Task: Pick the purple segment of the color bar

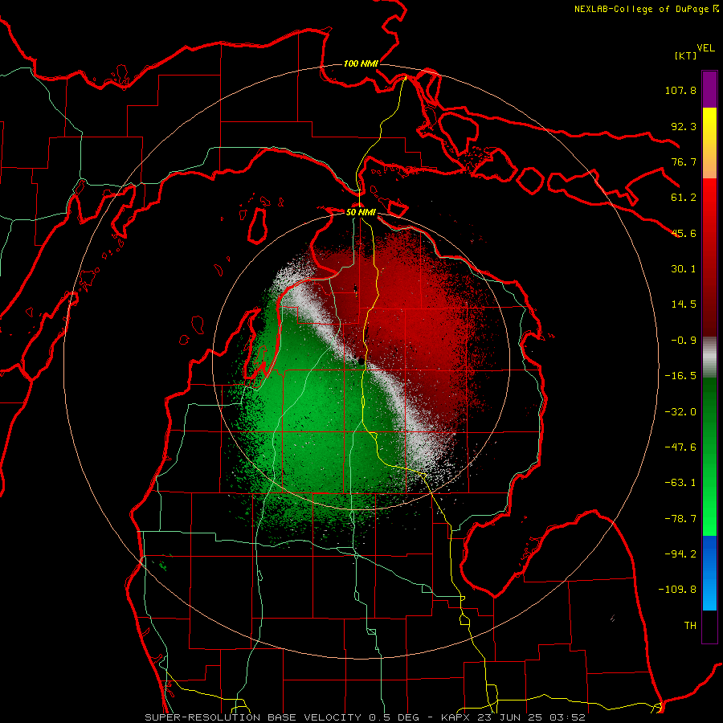Action: (x=709, y=89)
